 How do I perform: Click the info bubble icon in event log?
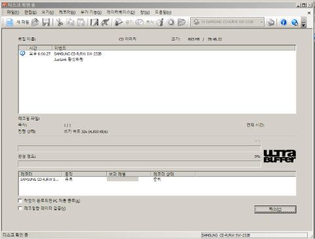(x=22, y=54)
